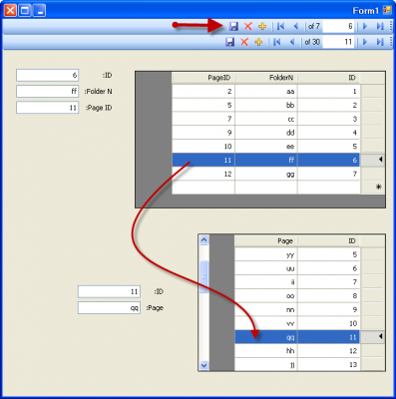
Task: Go to next record in second navigator
Action: pyautogui.click(x=365, y=42)
